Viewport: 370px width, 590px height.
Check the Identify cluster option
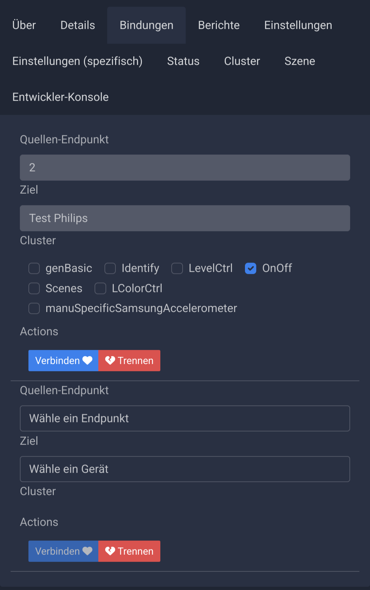click(x=110, y=268)
